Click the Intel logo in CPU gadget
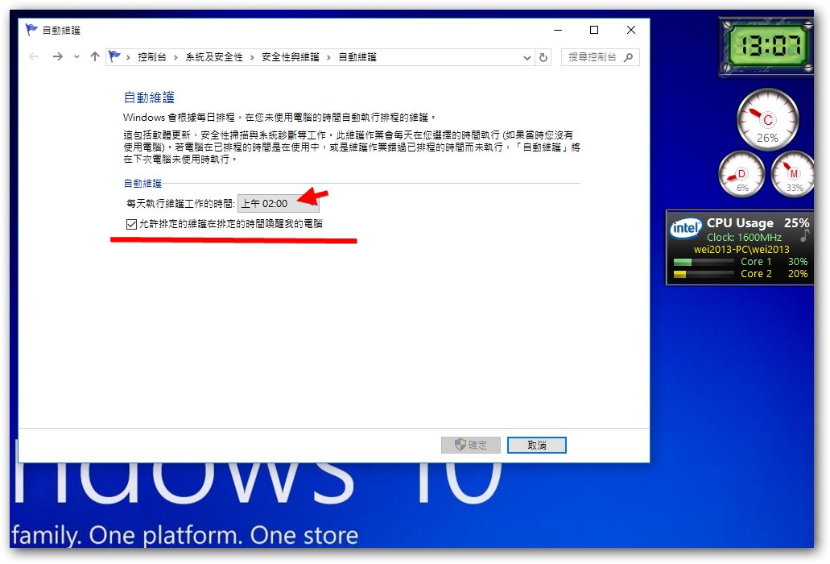 [685, 228]
